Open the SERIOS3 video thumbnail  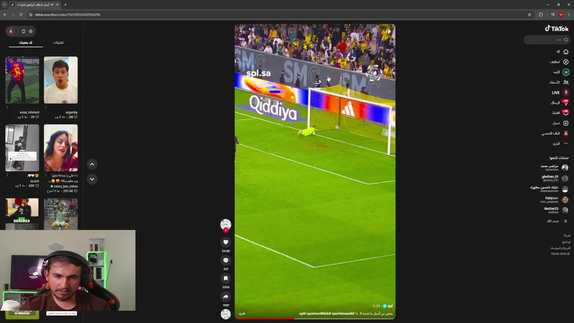tap(22, 214)
